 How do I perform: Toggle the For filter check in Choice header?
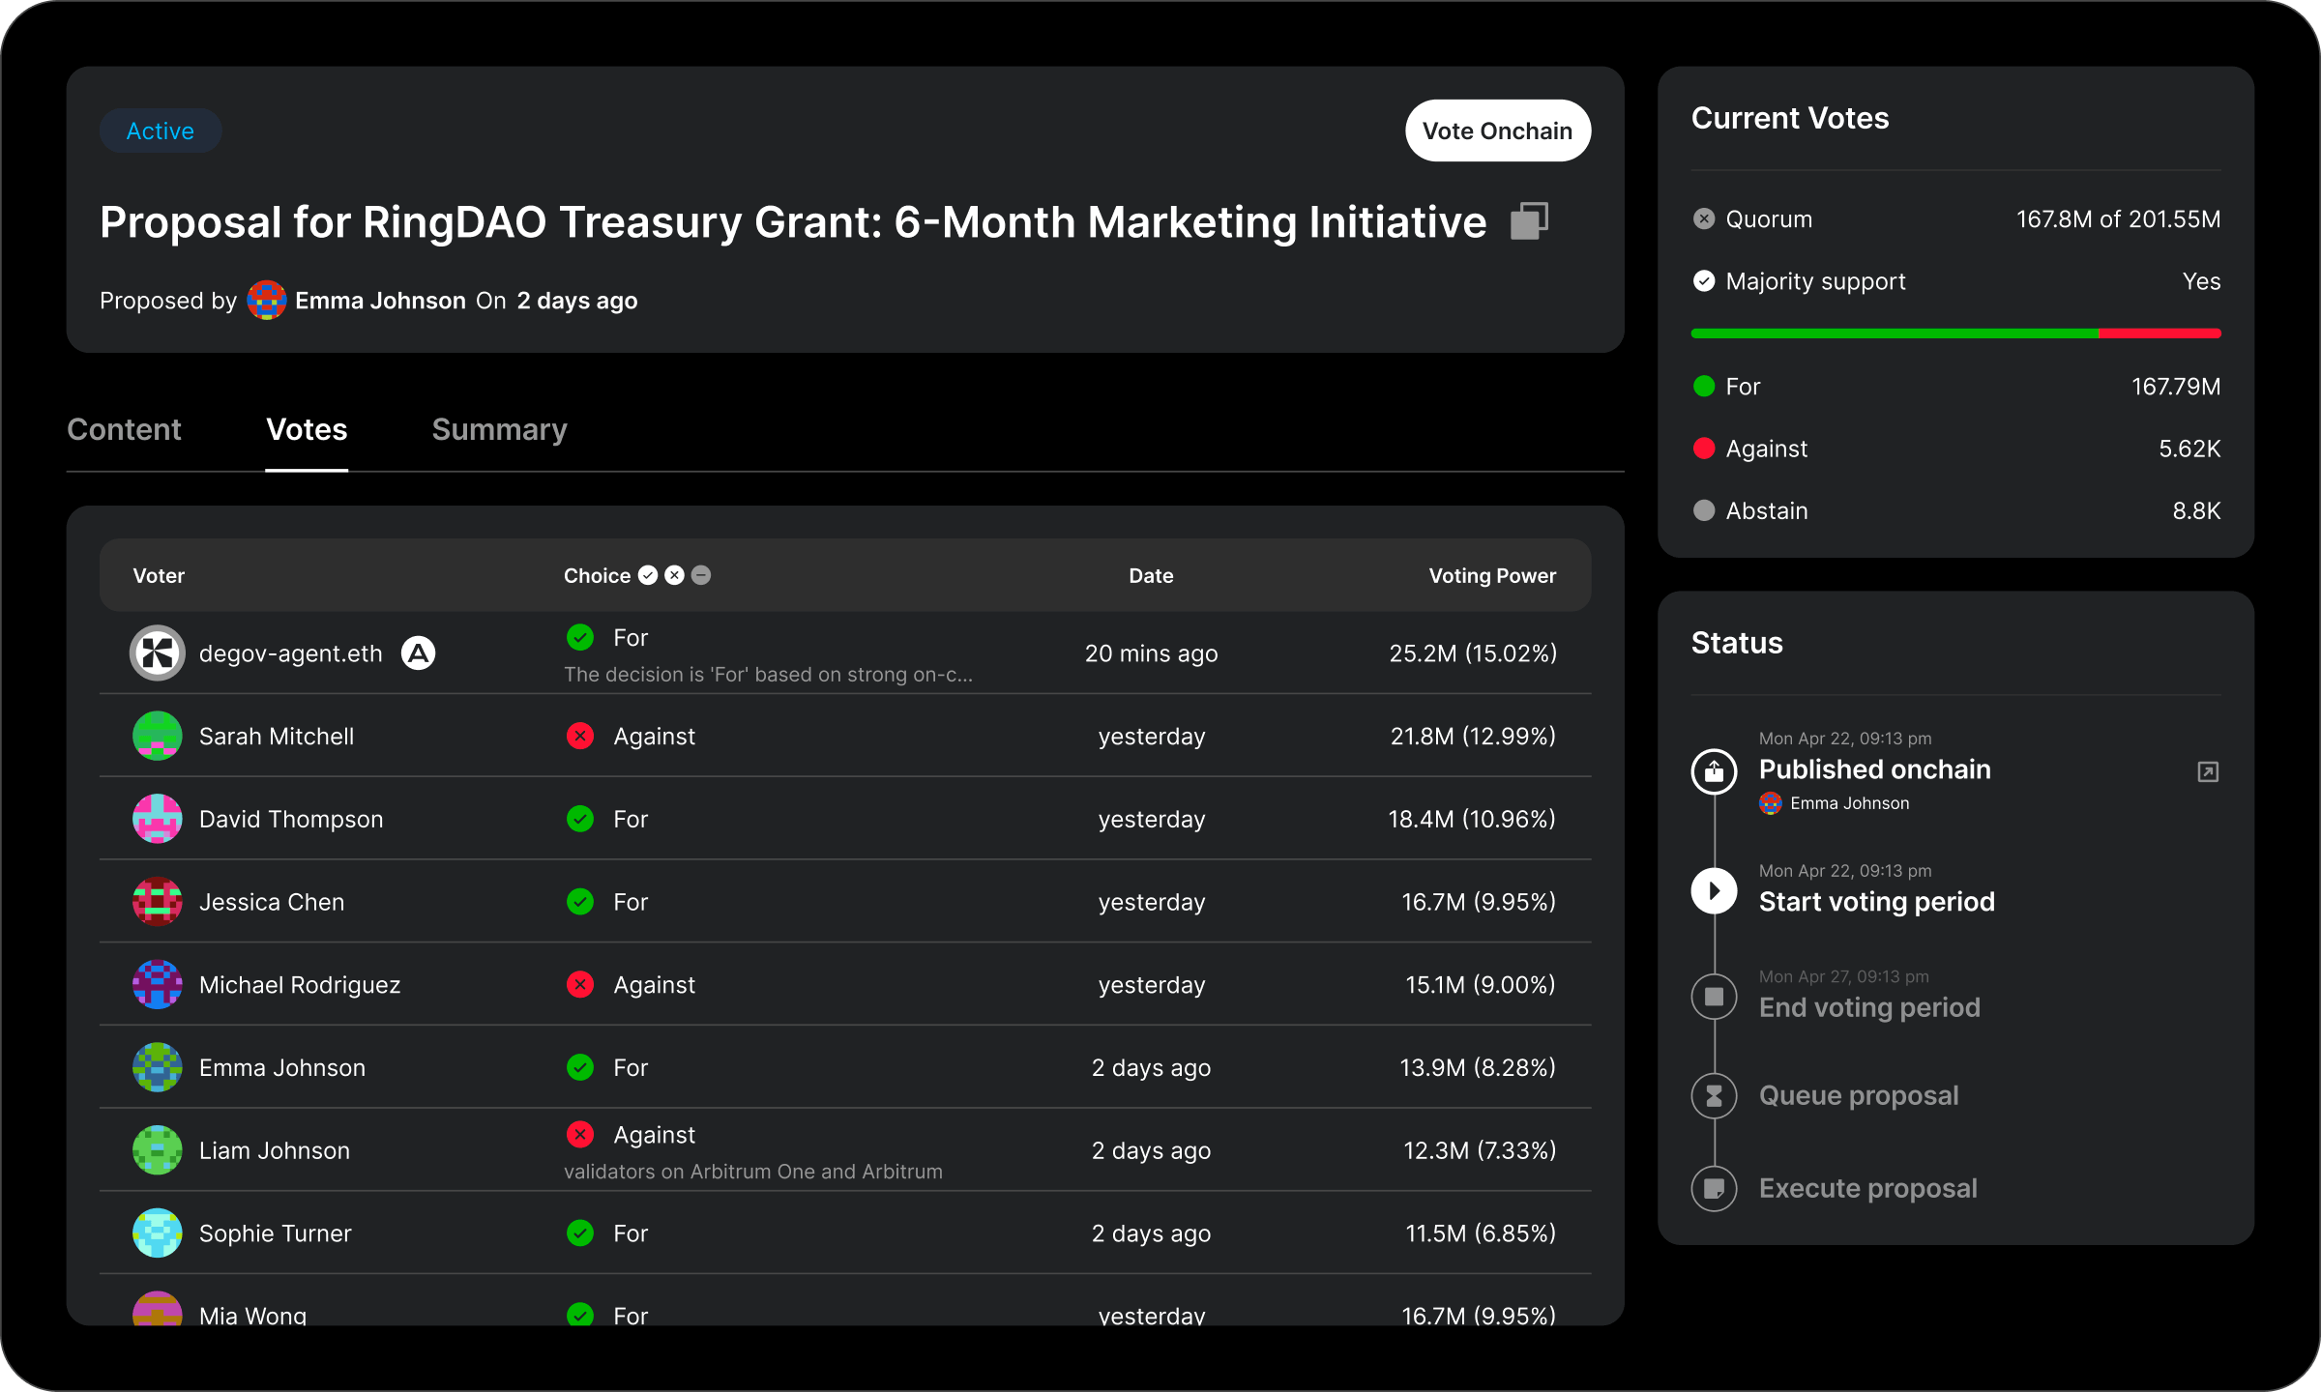pos(648,575)
